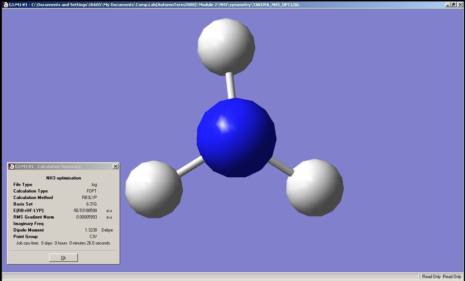Click the bond to the bottom-right hydrogen
The height and width of the screenshot is (281, 465).
(281, 166)
